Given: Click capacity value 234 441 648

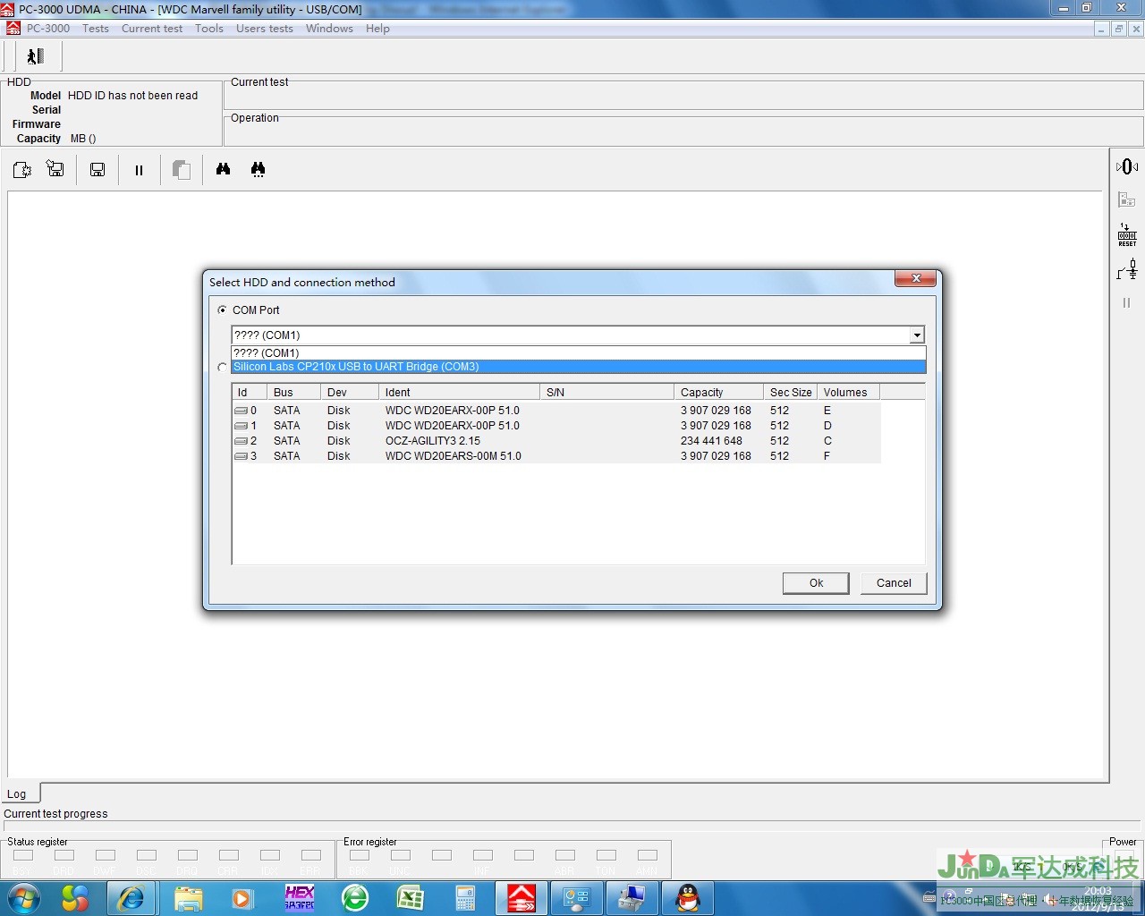Looking at the screenshot, I should point(711,441).
